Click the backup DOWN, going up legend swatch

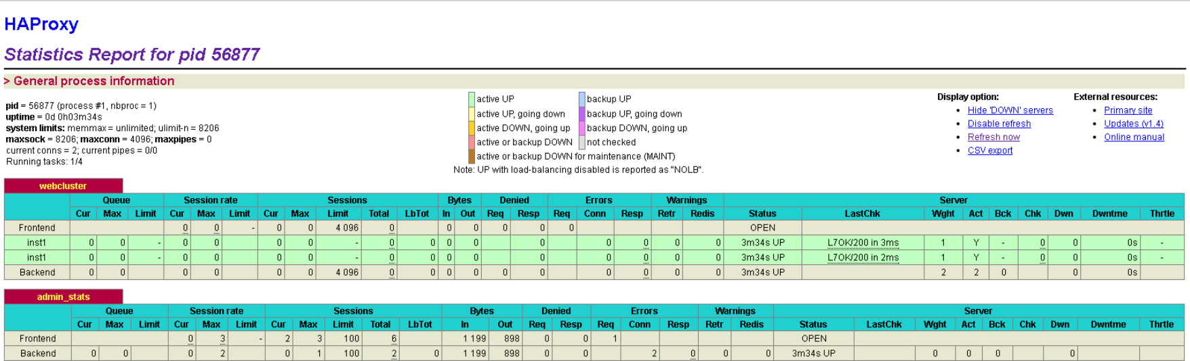point(582,128)
